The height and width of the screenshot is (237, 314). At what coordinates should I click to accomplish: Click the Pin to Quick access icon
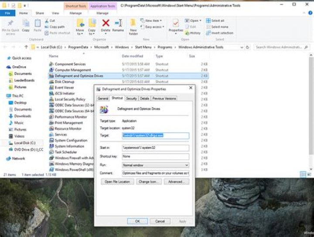click(10, 24)
